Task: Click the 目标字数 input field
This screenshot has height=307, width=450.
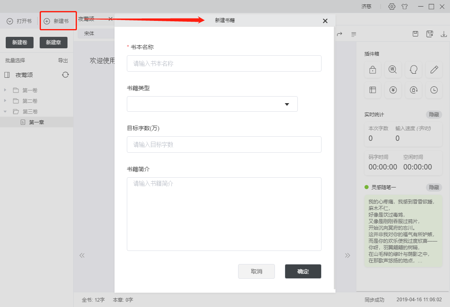Action: click(x=224, y=144)
